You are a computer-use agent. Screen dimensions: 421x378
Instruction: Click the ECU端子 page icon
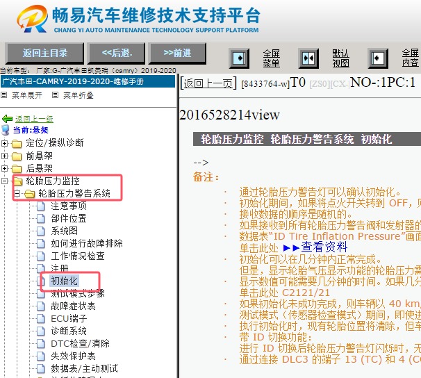(x=41, y=319)
